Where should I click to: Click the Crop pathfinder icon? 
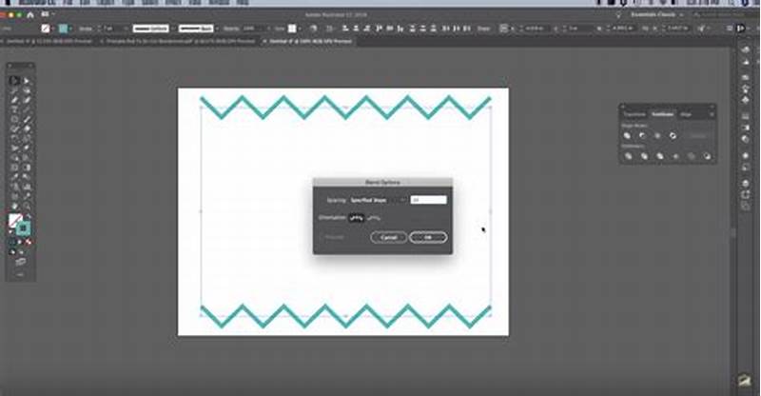point(675,156)
